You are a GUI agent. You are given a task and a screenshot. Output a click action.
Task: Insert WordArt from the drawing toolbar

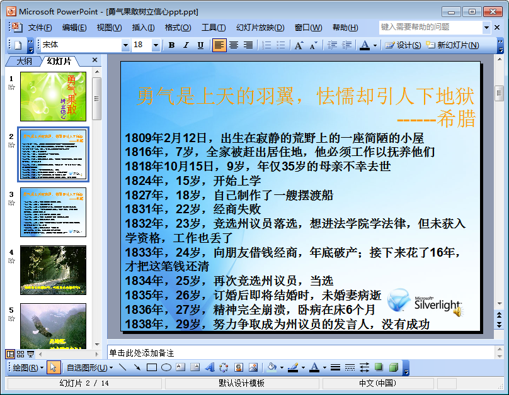point(210,367)
